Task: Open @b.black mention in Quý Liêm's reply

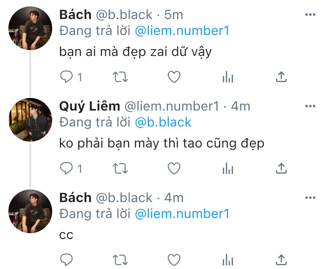Action: [163, 122]
